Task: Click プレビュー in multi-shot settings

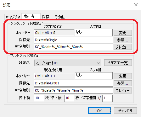Action: 123,91
